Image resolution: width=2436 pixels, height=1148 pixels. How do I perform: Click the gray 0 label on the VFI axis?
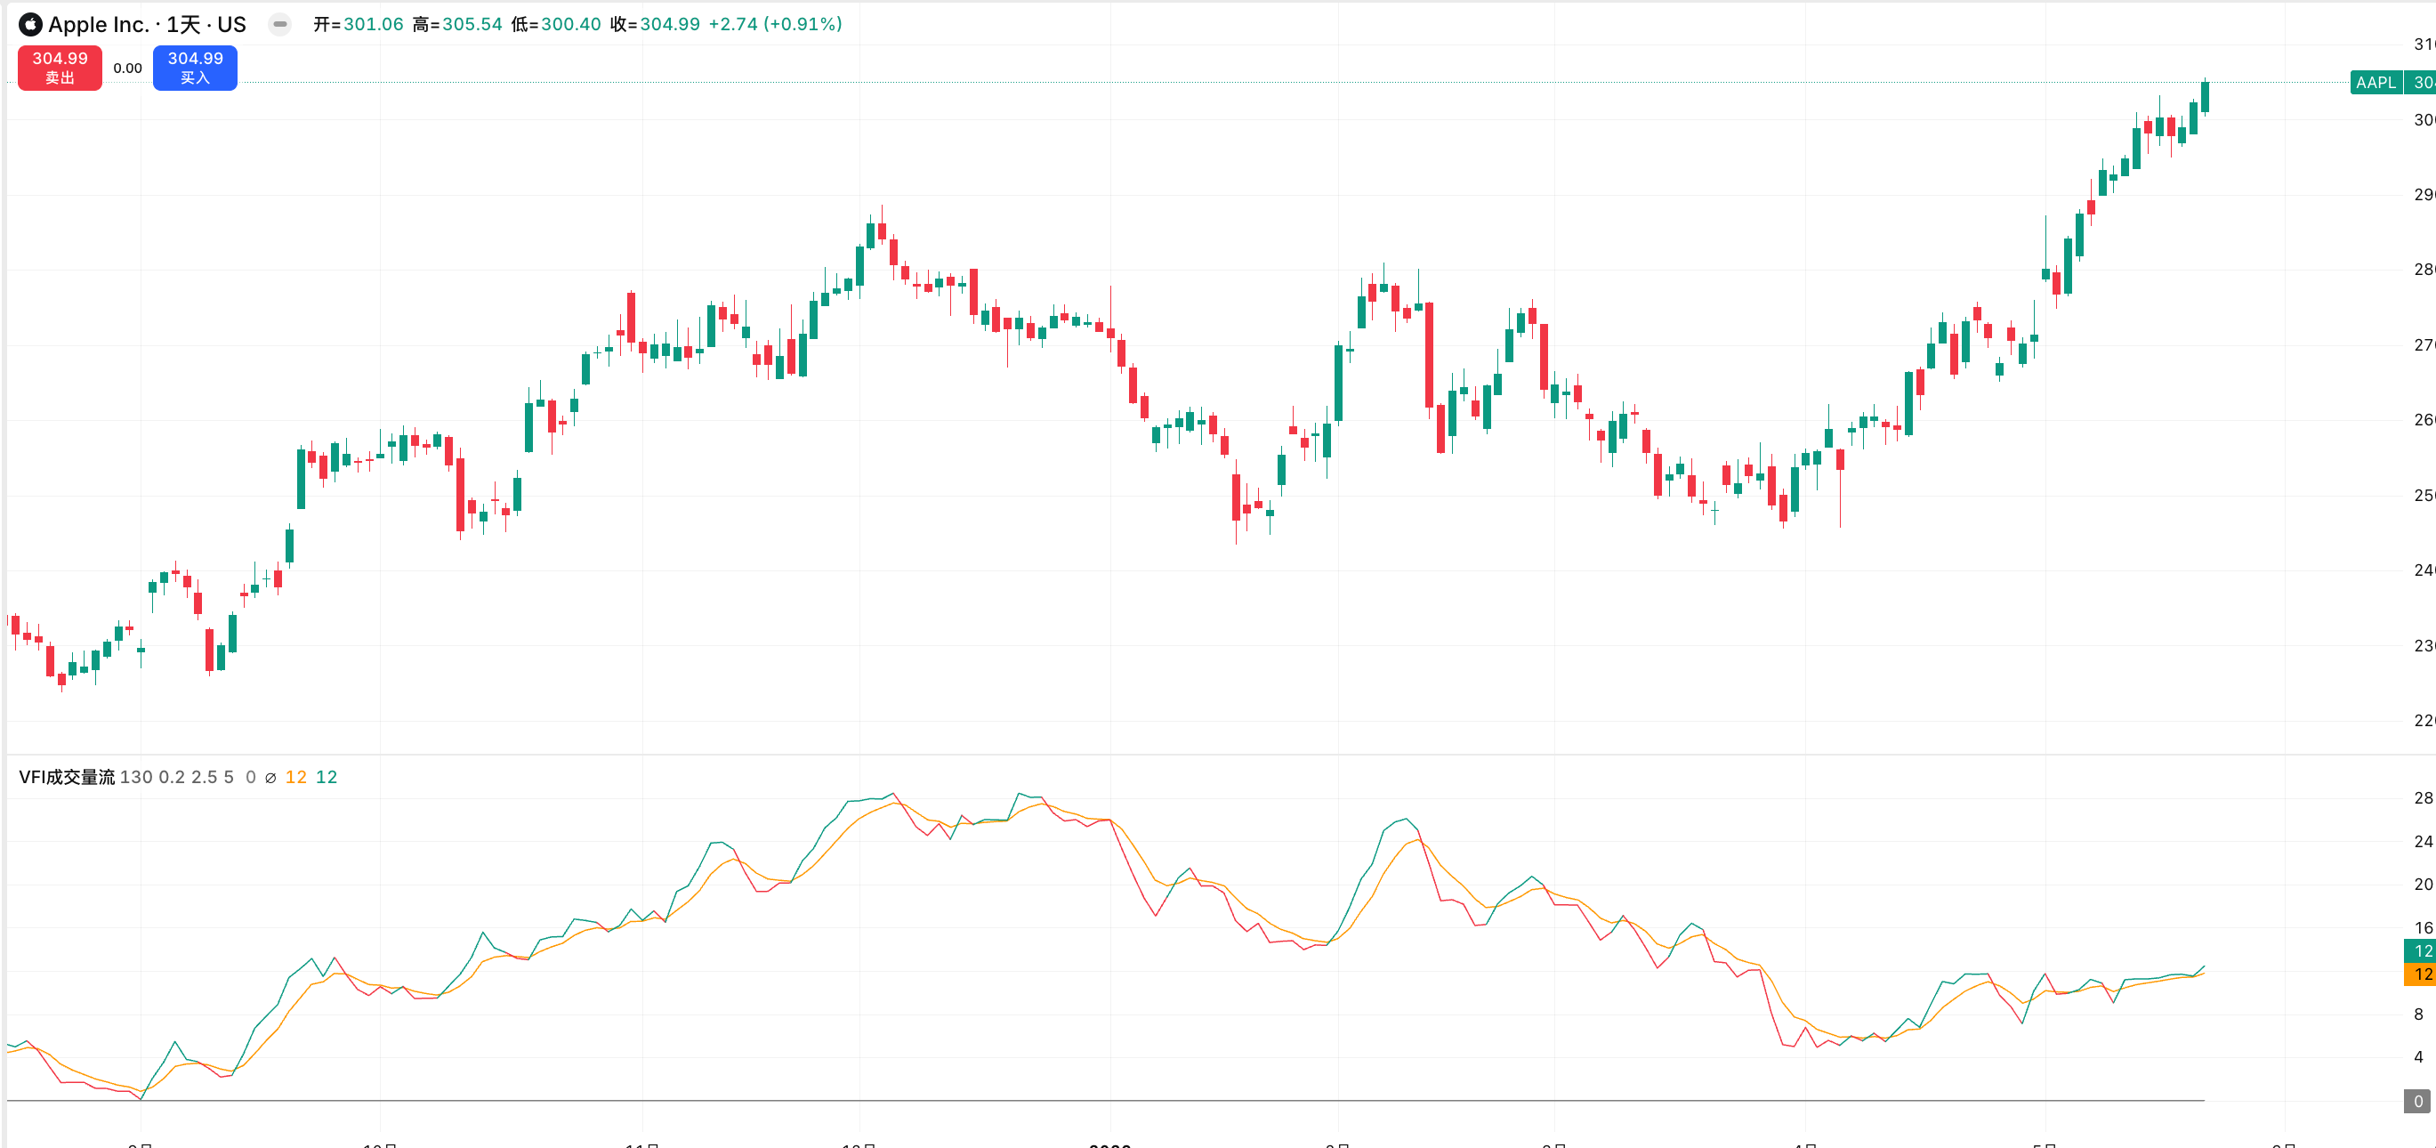[2418, 1102]
